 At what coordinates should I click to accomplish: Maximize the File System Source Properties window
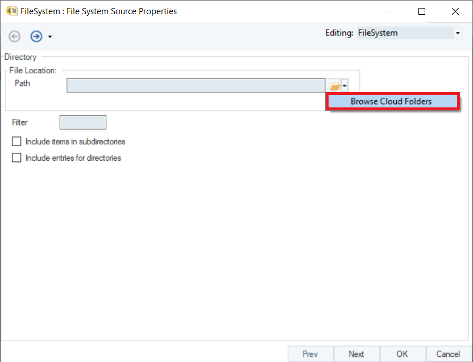(x=422, y=11)
